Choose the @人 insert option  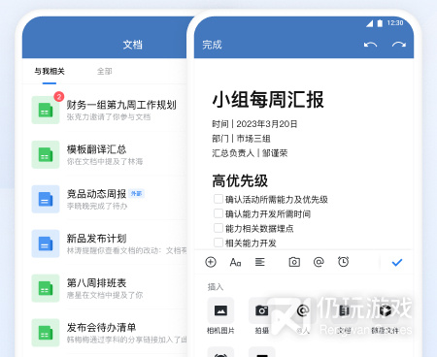[x=303, y=310]
